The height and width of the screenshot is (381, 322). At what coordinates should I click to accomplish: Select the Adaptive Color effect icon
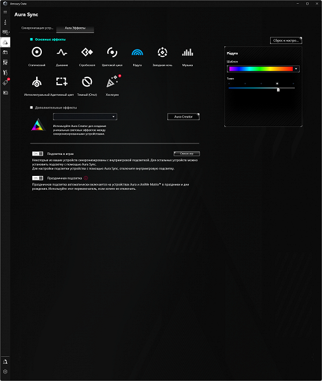(x=62, y=82)
